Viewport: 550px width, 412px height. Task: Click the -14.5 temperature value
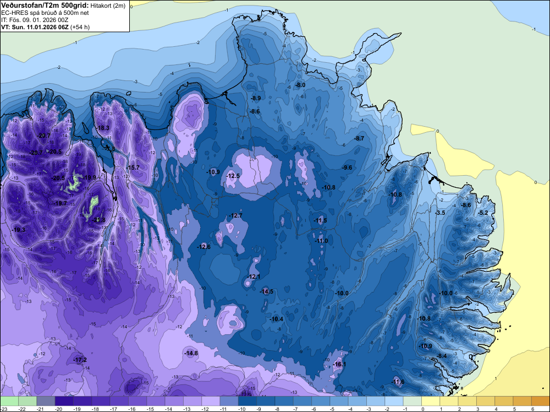[x=267, y=291]
